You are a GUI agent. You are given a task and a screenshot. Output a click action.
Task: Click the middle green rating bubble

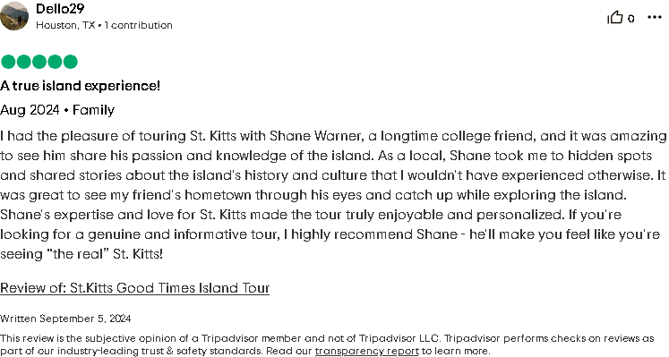[x=39, y=62]
